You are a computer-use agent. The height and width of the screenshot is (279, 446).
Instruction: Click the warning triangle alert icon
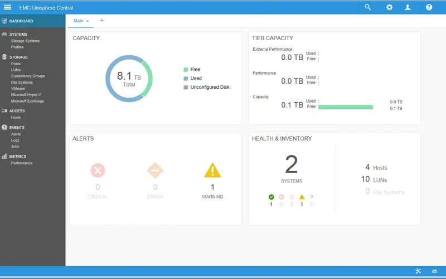[x=212, y=170]
